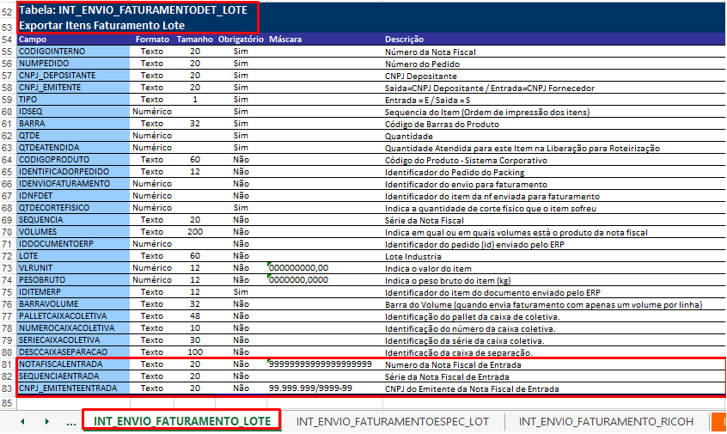This screenshot has width=727, height=434.
Task: Select the CNPJ_EMITENTEENTRADA field cell
Action: click(x=74, y=389)
